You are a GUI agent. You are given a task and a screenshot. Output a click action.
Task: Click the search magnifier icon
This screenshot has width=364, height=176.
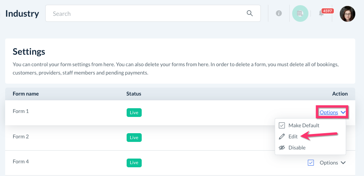250,13
